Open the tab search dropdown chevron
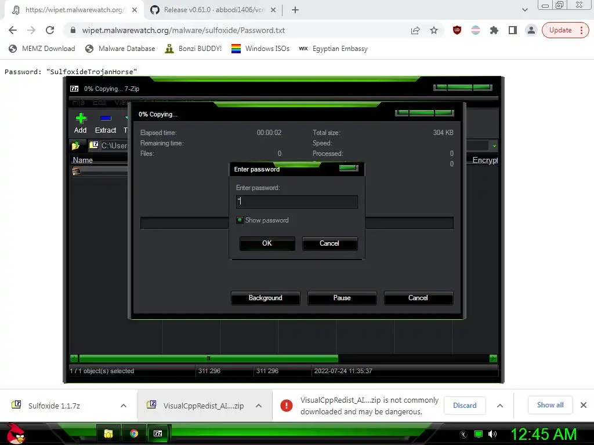This screenshot has height=445, width=594. [x=524, y=10]
